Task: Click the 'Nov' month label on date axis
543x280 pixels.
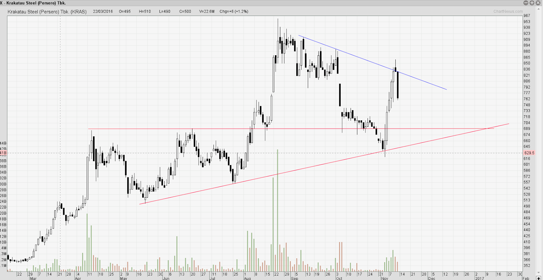Action: (x=385, y=278)
